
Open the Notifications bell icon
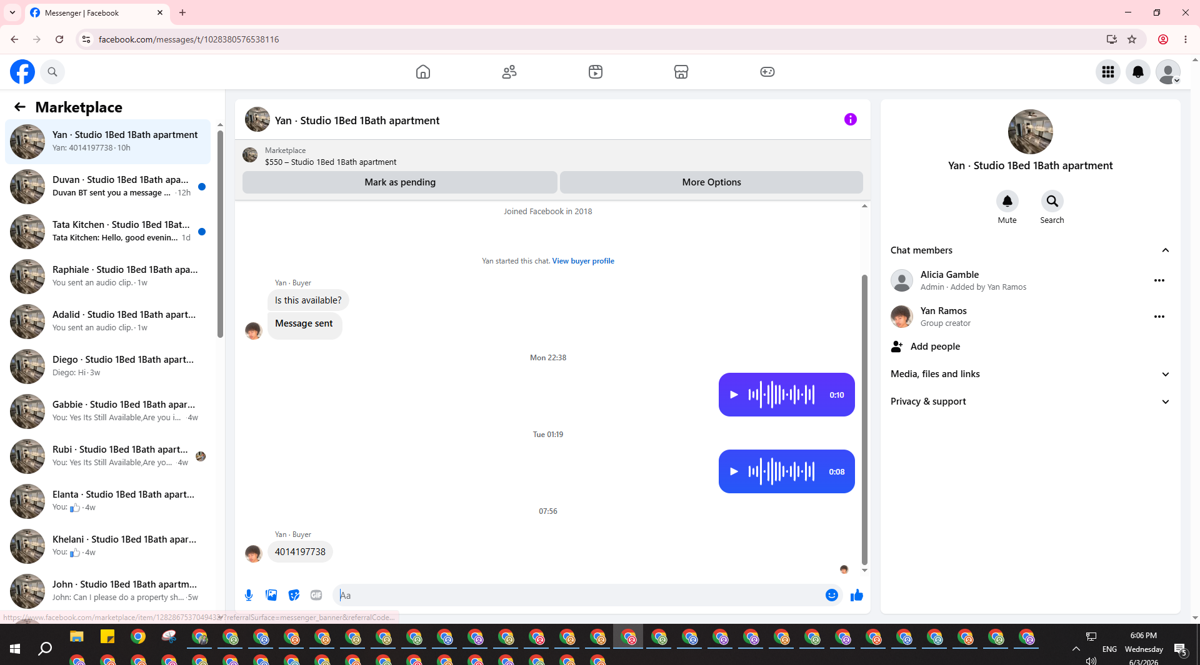pos(1138,72)
